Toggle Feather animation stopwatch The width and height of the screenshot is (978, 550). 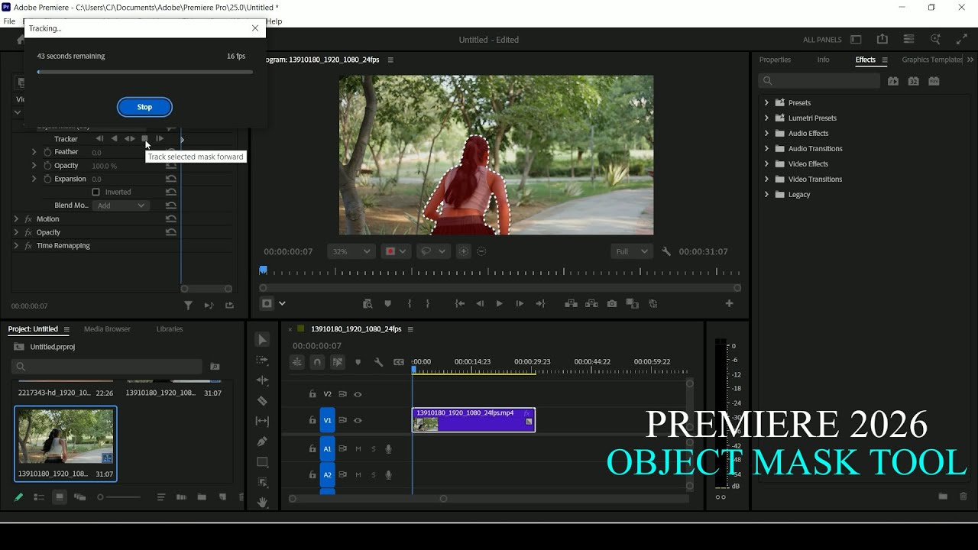[47, 152]
